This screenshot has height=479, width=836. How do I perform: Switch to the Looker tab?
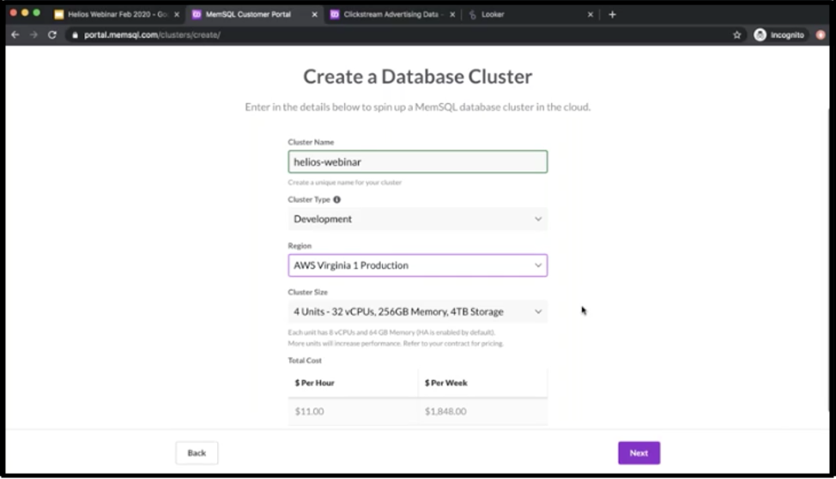pos(530,15)
